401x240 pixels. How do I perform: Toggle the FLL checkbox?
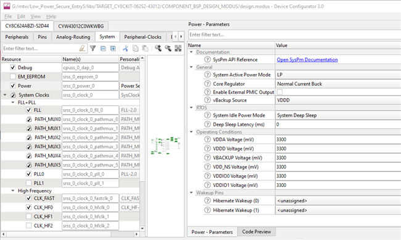pyautogui.click(x=28, y=110)
